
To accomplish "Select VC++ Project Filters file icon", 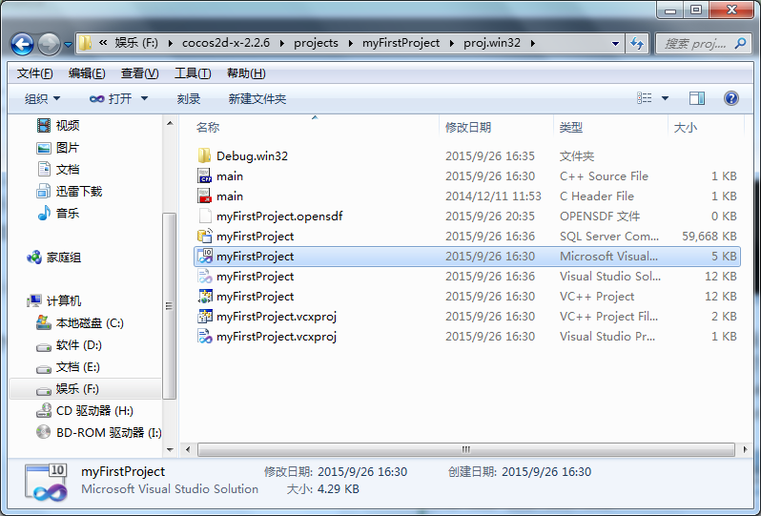I will tap(204, 317).
